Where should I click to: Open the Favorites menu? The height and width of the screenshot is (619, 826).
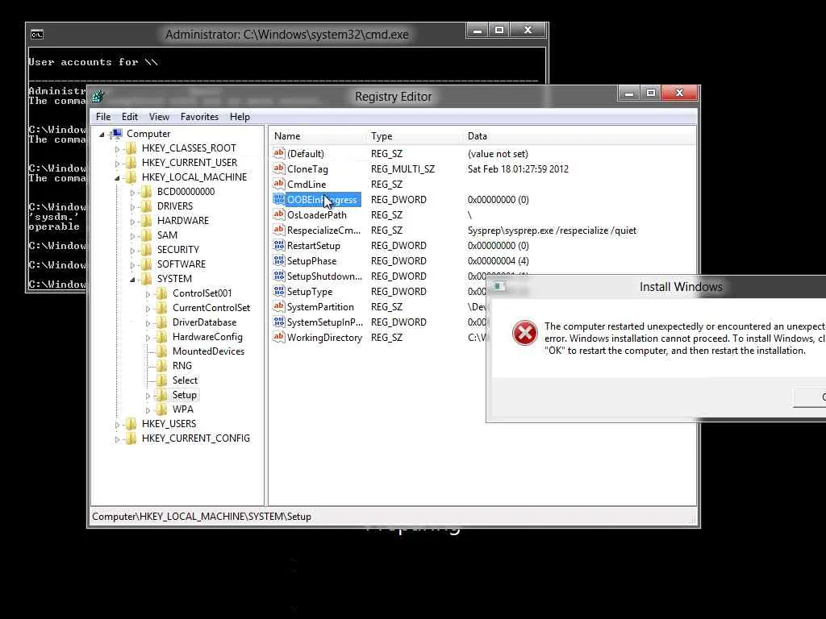199,117
